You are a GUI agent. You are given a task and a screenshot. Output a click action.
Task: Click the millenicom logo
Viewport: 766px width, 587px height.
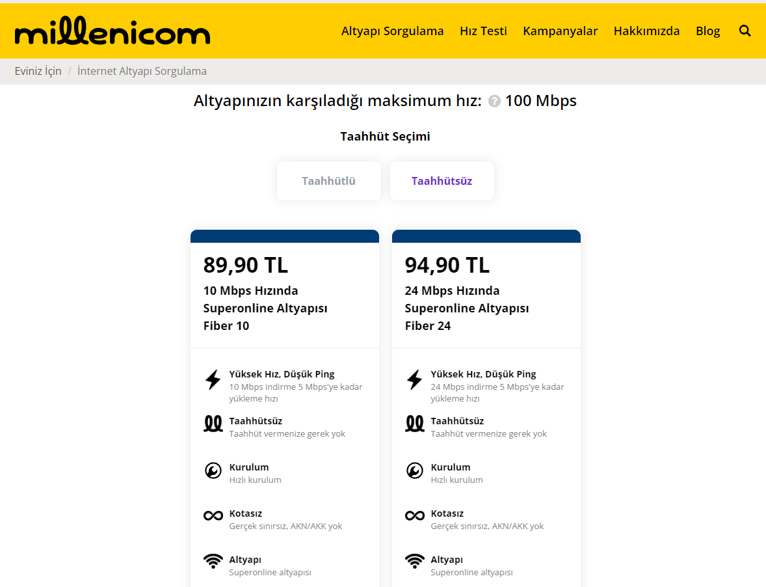click(112, 31)
